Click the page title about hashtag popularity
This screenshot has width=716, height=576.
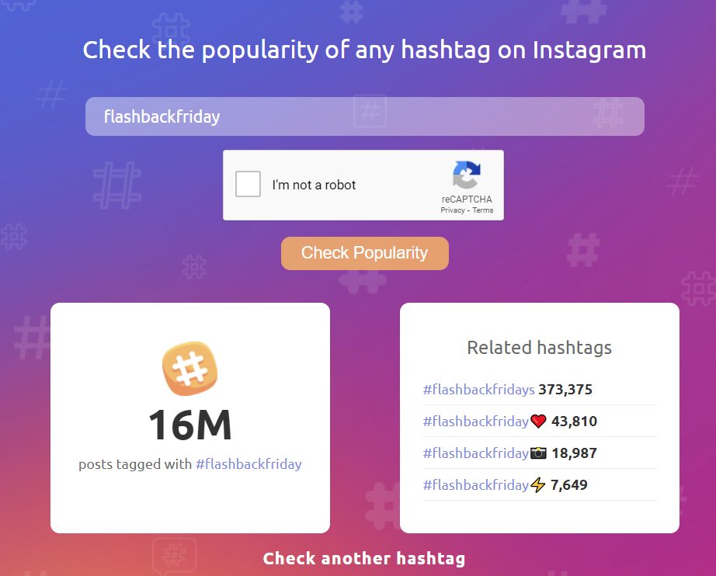tap(364, 49)
